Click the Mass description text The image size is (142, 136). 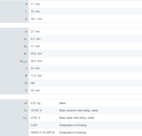coord(62,103)
